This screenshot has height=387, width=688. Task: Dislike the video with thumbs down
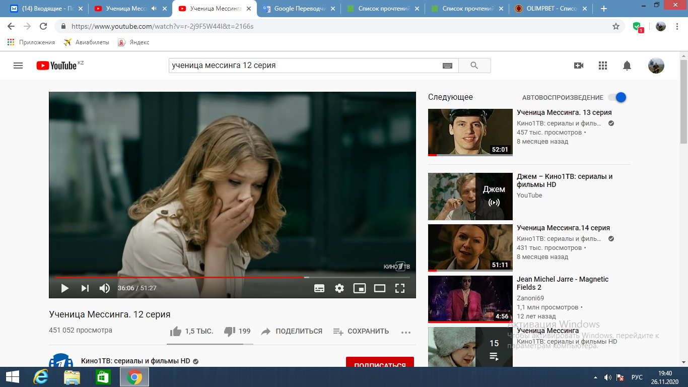click(x=230, y=331)
